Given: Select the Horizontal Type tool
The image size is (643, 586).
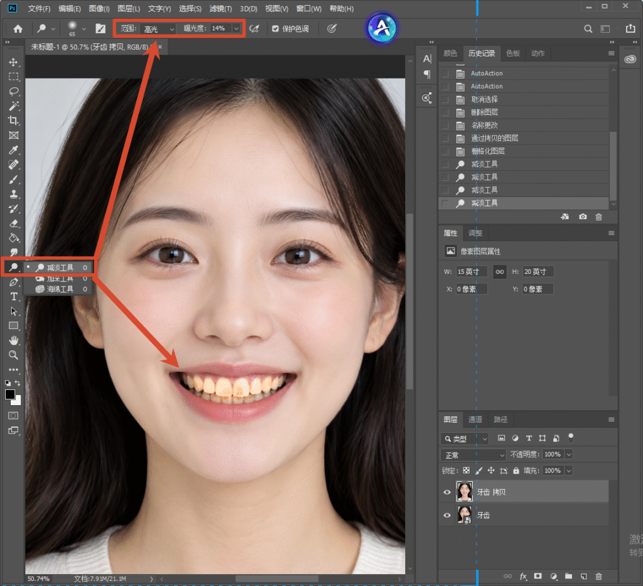Looking at the screenshot, I should (x=14, y=296).
